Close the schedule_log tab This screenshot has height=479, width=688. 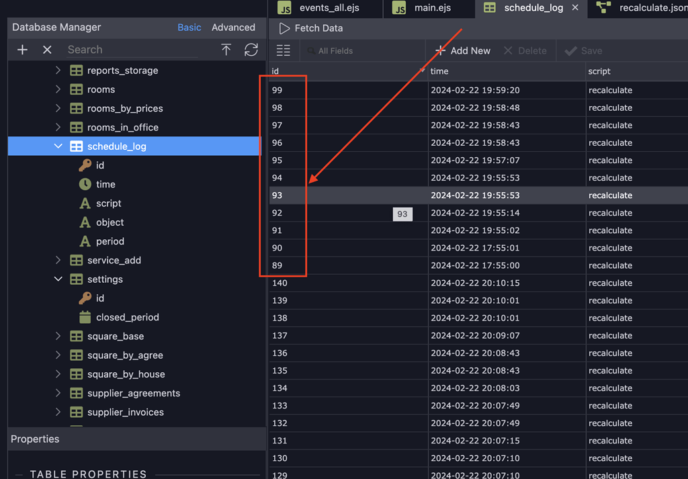(575, 8)
